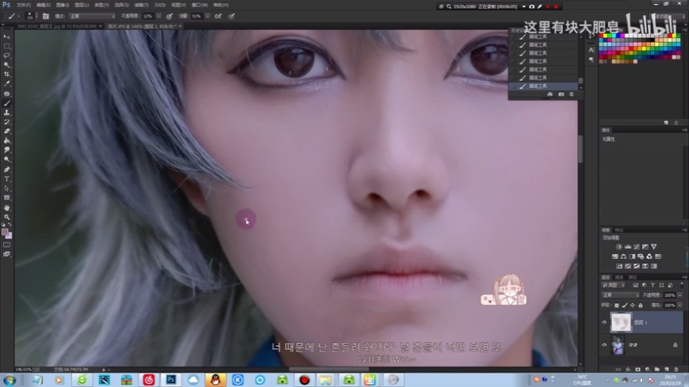689x387 pixels.
Task: Select the Path Selection tool
Action: 7,188
